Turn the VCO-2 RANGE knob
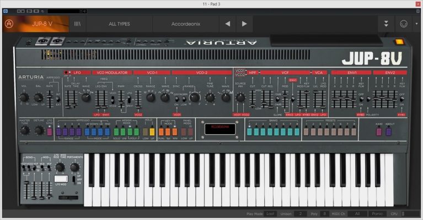Viewport: 423px width, 220px height. (x=195, y=97)
